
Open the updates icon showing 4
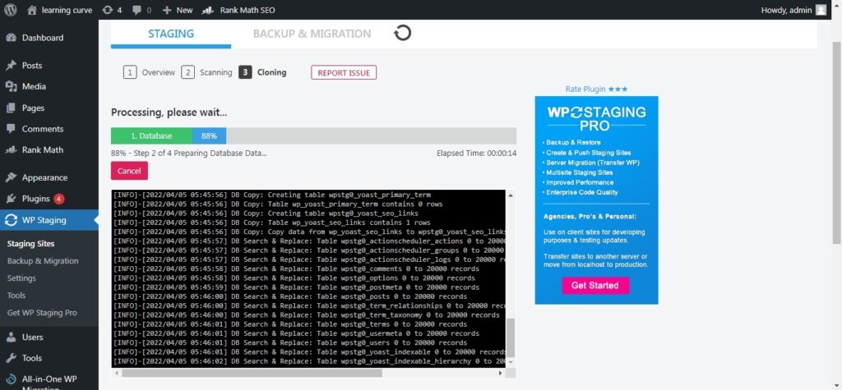coord(108,10)
